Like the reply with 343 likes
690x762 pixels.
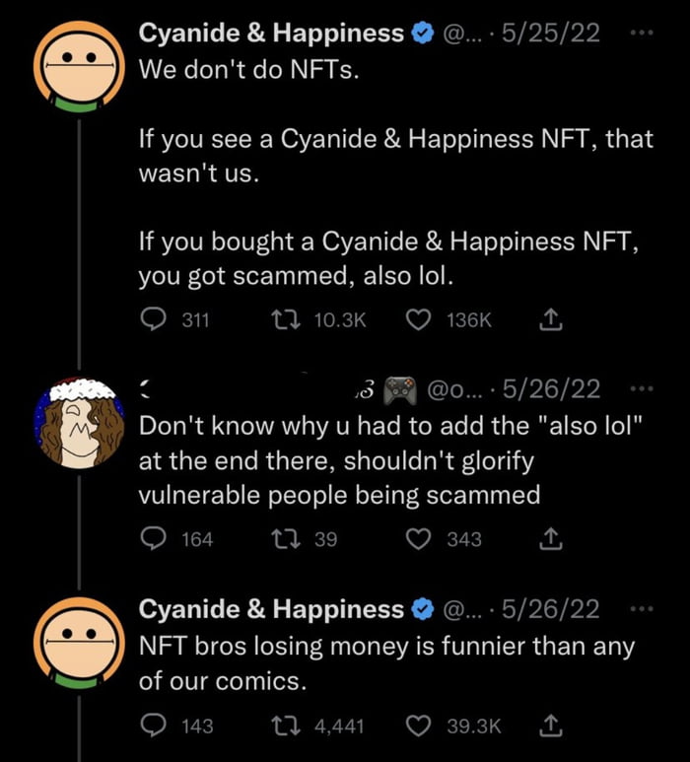coord(418,539)
